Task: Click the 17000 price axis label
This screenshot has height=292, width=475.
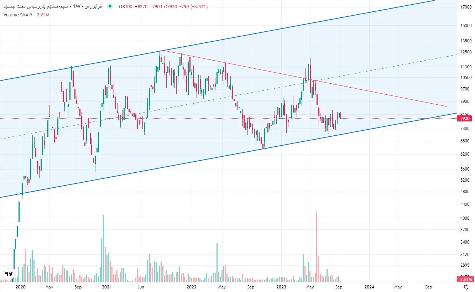Action: point(466,7)
